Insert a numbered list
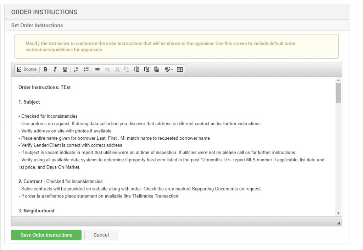The image size is (363, 250). tap(76, 69)
